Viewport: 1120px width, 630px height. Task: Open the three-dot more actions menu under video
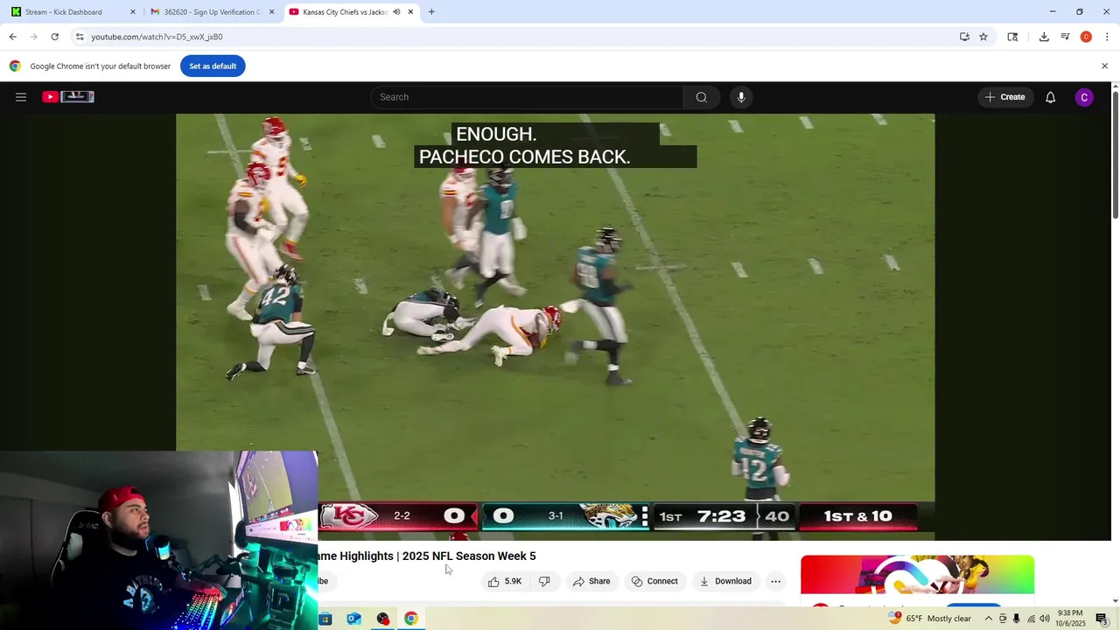[775, 581]
